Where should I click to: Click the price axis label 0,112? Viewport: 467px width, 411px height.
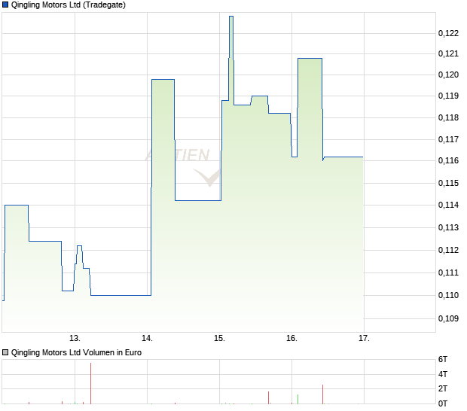coord(448,250)
